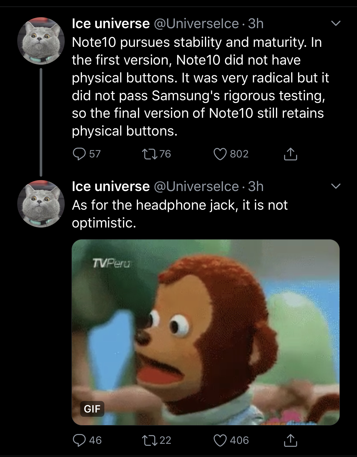Open @UniverseIce handle on second tweet

point(197,186)
